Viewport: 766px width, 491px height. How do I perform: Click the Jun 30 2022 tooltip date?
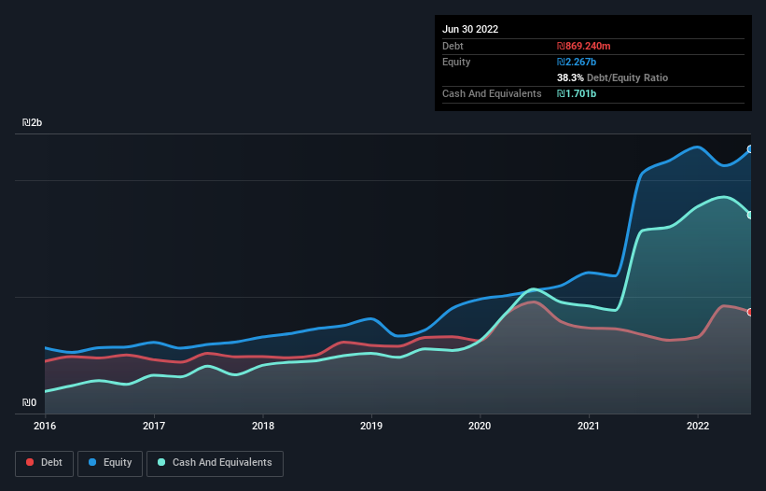pyautogui.click(x=470, y=29)
